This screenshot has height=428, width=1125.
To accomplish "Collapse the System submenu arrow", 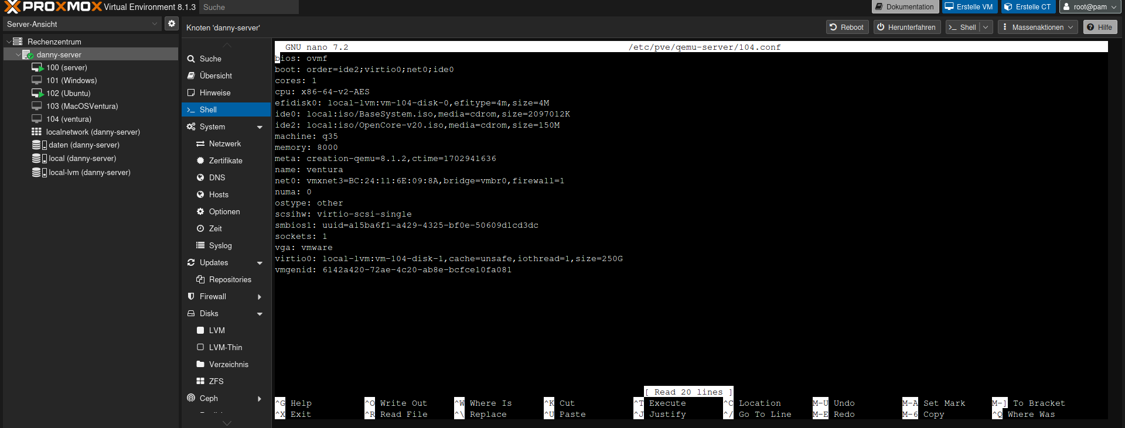I will (260, 127).
